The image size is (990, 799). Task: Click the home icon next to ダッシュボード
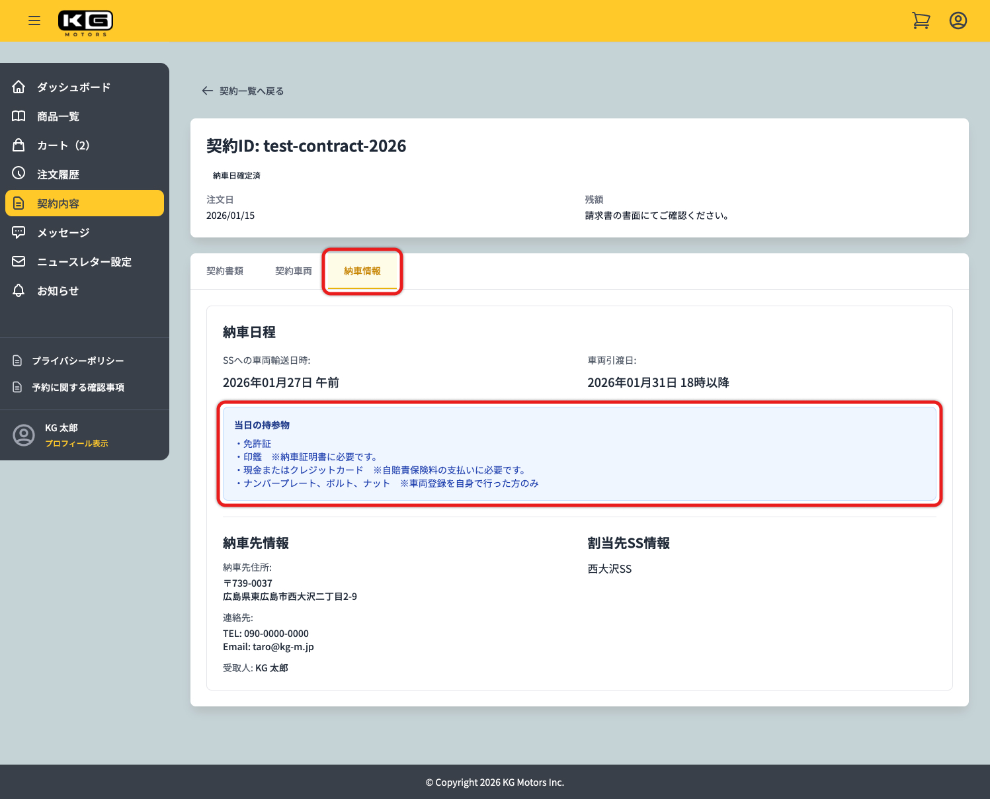point(19,87)
